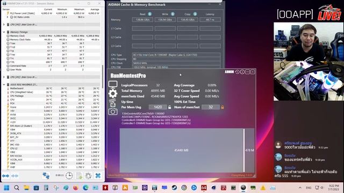Click the Num of memTest 32 field
The width and height of the screenshot is (344, 193).
pyautogui.click(x=211, y=107)
